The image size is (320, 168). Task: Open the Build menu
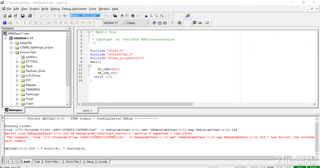click(45, 9)
